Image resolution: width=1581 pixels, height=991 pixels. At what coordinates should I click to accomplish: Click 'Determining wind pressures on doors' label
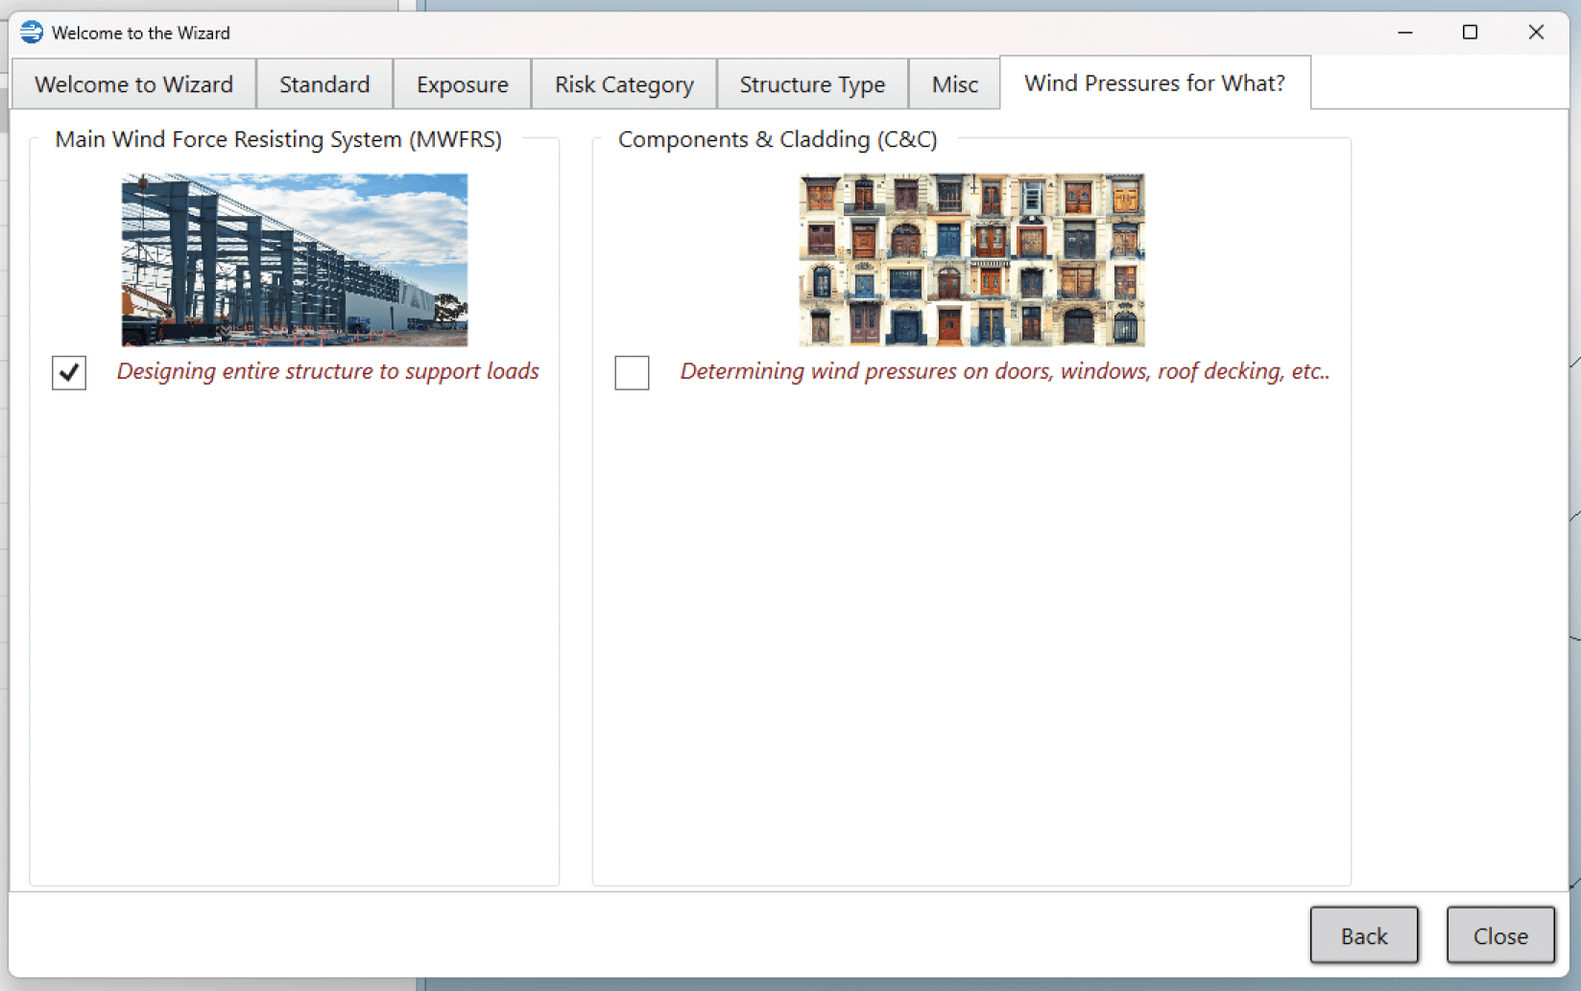(1004, 371)
